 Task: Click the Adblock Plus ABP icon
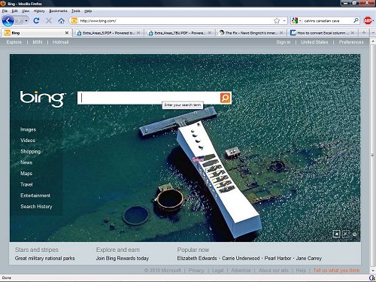point(368,20)
